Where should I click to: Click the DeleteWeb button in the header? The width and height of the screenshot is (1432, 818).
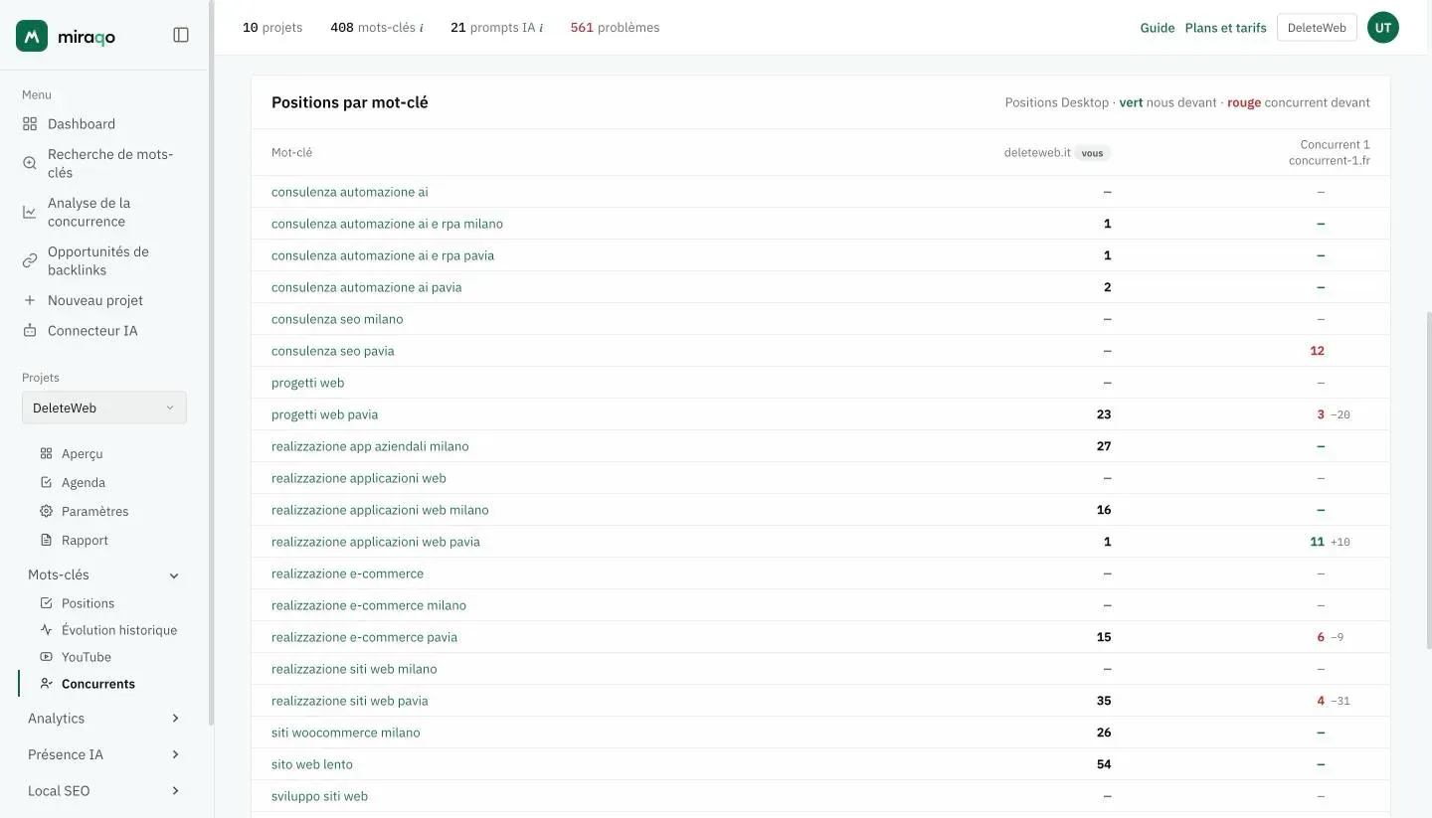click(1317, 28)
